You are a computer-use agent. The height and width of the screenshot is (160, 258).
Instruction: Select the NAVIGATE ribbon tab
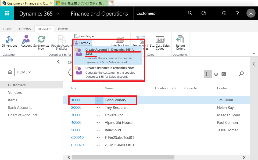[44, 29]
